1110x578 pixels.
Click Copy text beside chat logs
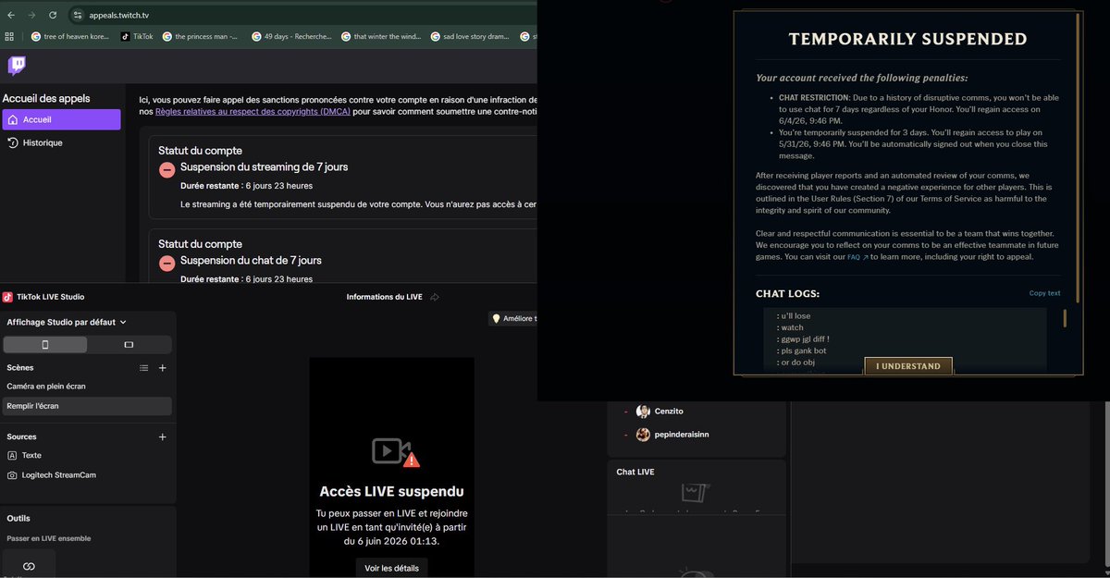[1044, 293]
